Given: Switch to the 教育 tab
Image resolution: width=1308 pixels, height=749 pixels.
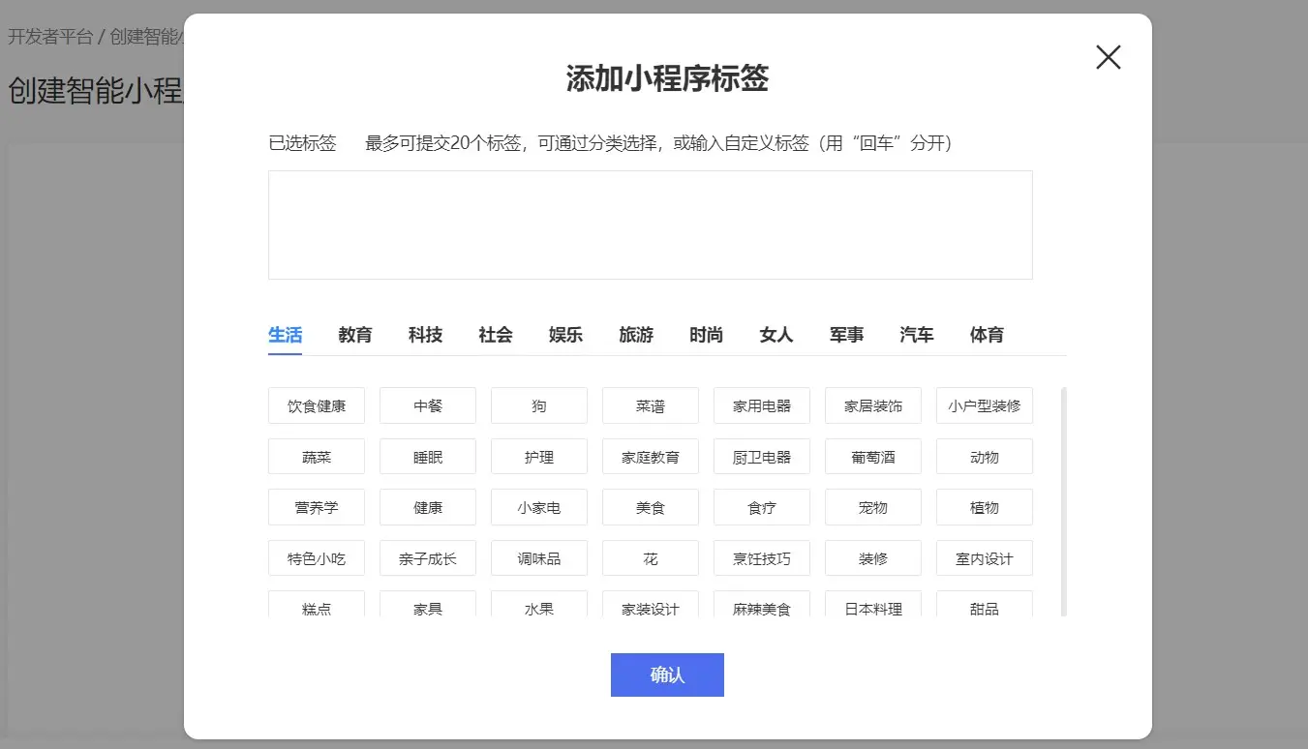Looking at the screenshot, I should point(355,335).
